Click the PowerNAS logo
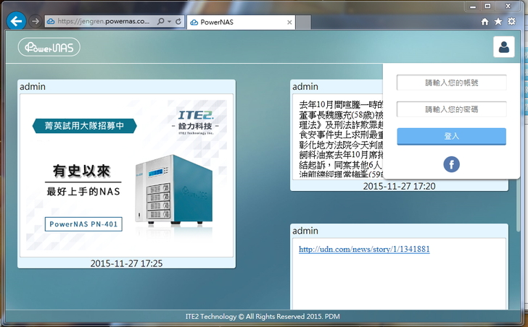This screenshot has height=327, width=528. coord(49,47)
